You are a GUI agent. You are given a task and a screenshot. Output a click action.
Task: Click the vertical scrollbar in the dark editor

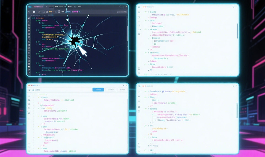pos(127,26)
